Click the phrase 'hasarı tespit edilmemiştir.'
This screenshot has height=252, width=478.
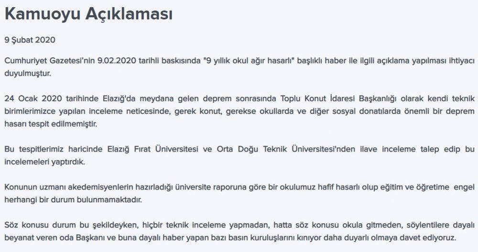coord(51,124)
